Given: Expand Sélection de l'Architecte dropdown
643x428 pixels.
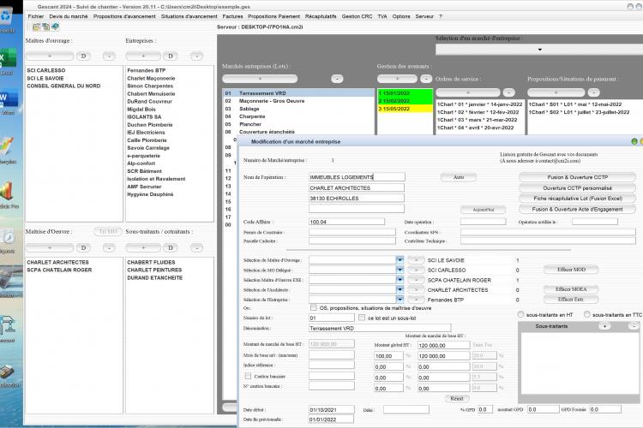Looking at the screenshot, I should tap(400, 289).
